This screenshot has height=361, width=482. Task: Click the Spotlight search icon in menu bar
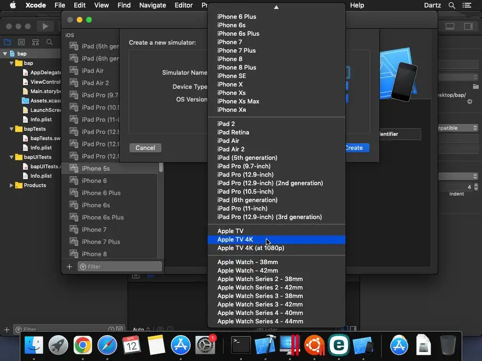(x=451, y=5)
